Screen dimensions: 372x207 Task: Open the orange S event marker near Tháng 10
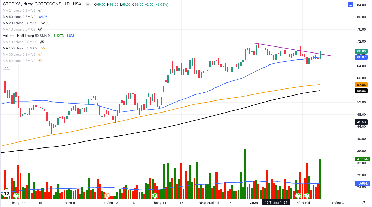click(106, 195)
